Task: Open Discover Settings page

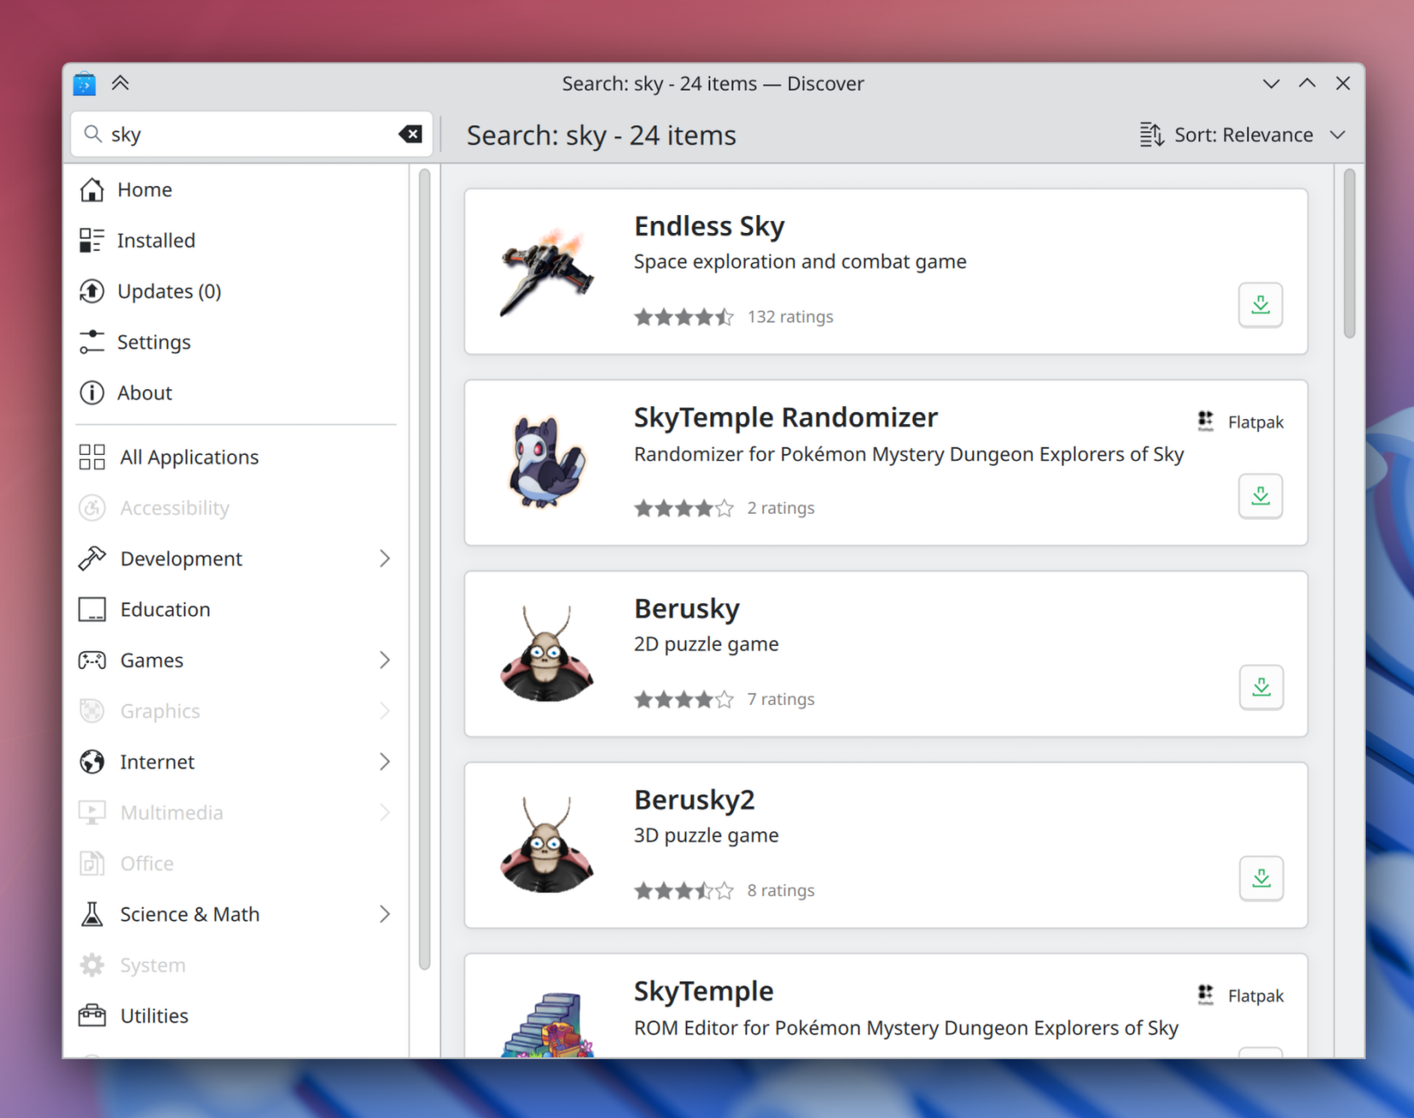Action: [x=154, y=342]
